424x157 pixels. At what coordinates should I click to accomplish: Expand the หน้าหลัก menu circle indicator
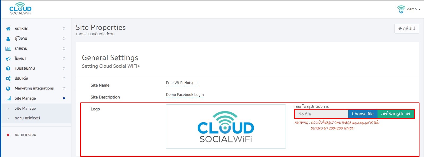[x=64, y=29]
